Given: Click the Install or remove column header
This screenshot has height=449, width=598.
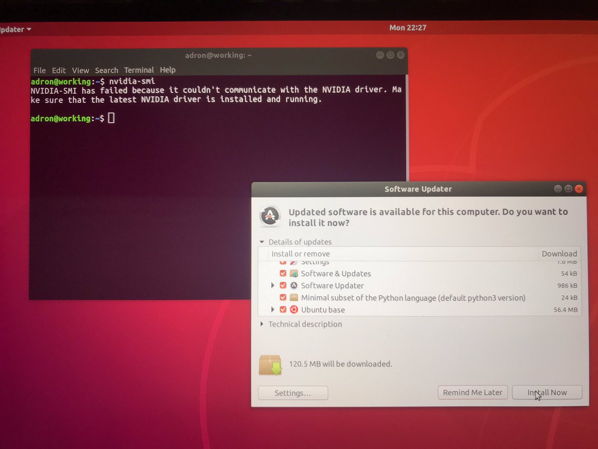Looking at the screenshot, I should pos(300,253).
